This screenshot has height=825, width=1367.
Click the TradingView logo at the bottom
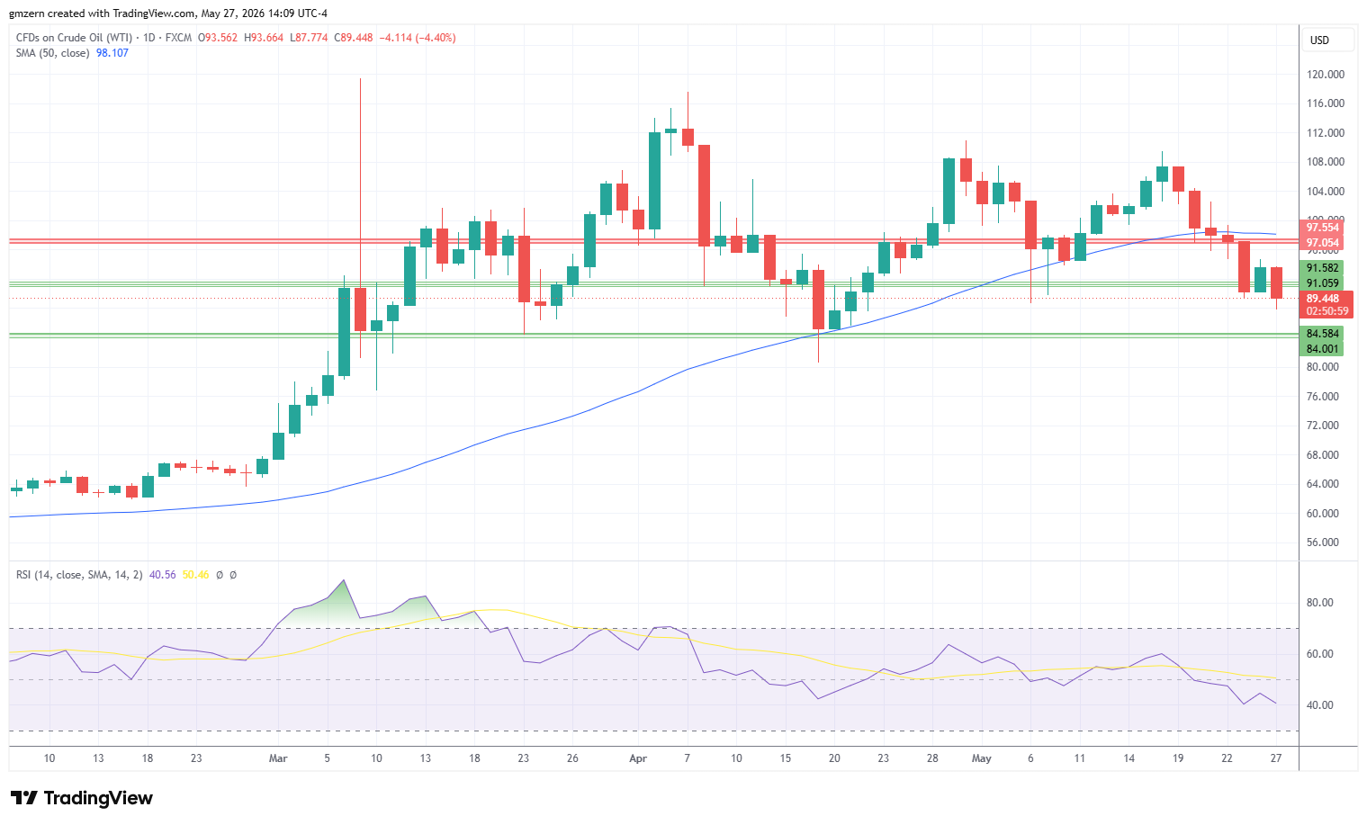point(82,798)
